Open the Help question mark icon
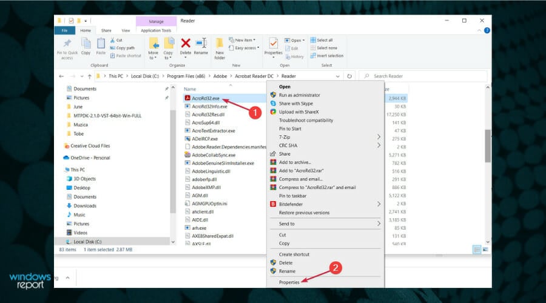This screenshot has height=303, width=546. [x=487, y=31]
